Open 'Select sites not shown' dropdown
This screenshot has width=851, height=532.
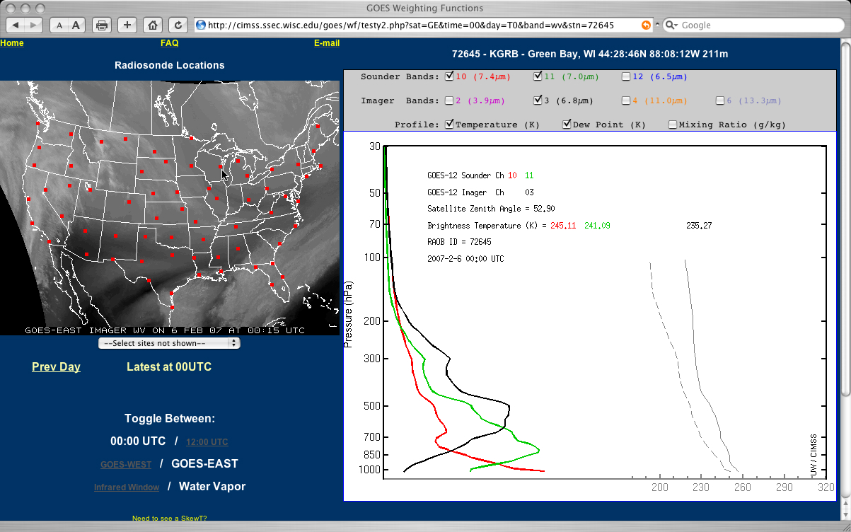point(169,343)
